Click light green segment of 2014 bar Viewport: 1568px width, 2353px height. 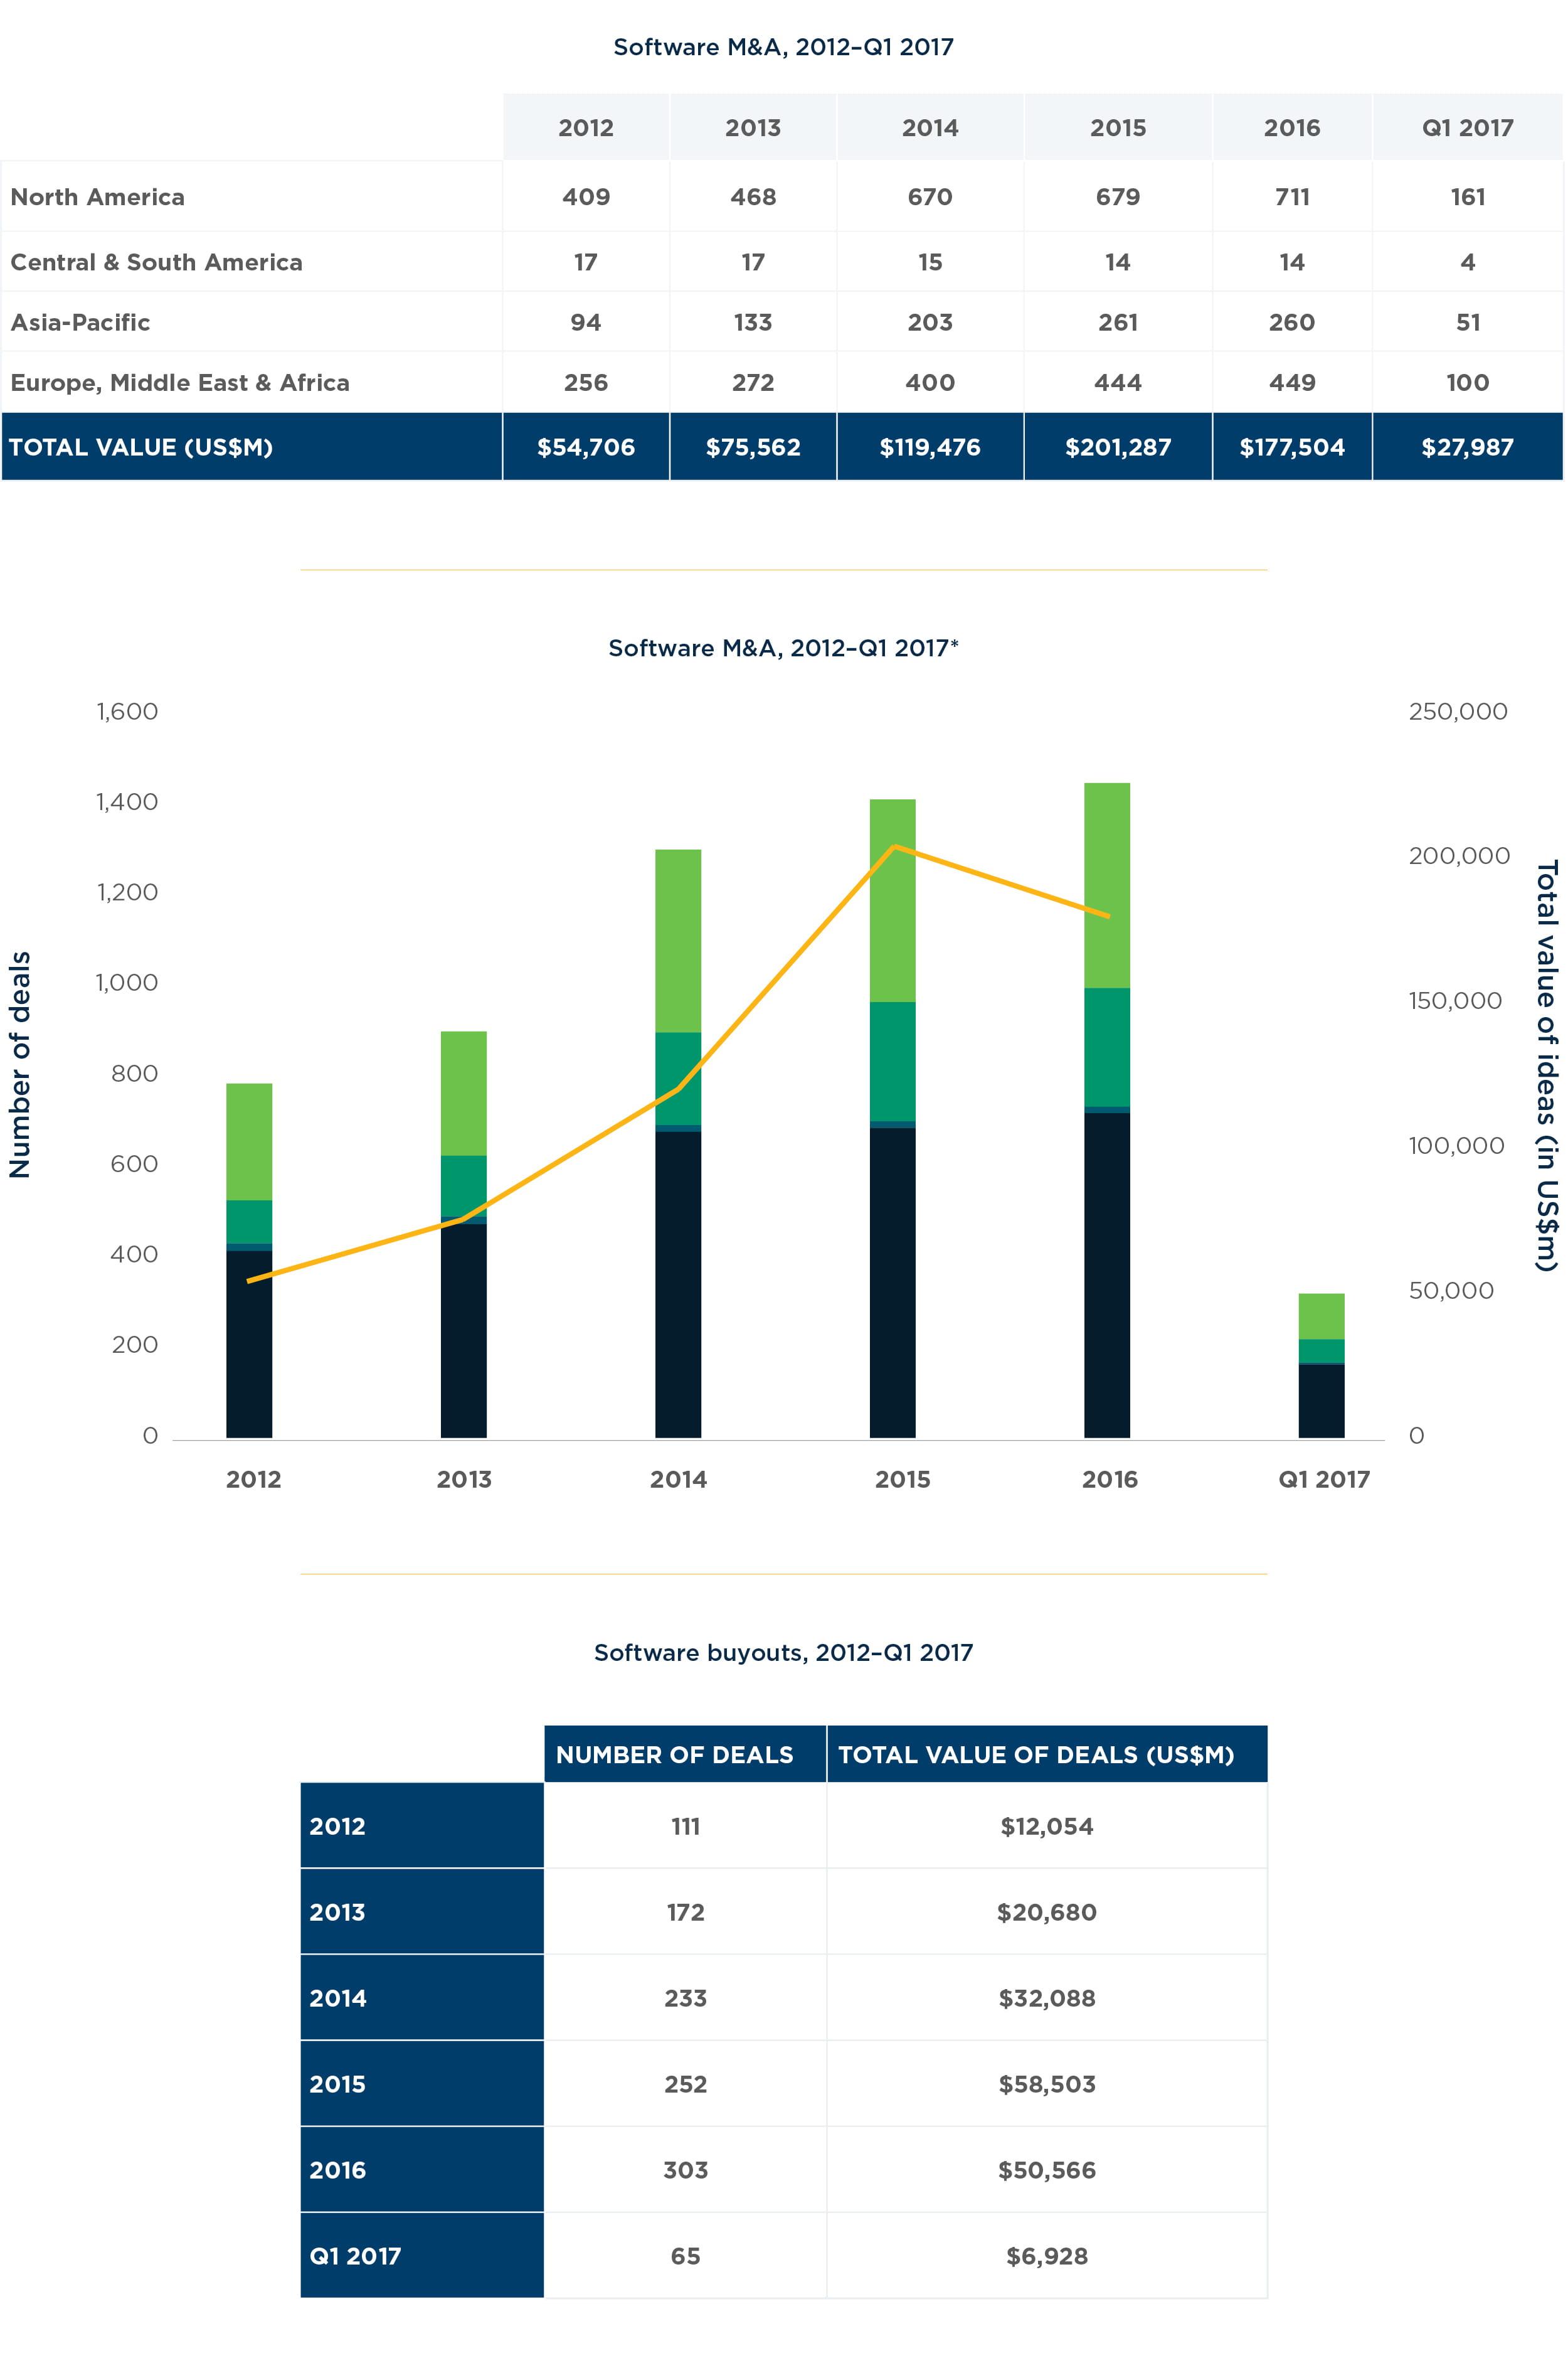tap(678, 941)
